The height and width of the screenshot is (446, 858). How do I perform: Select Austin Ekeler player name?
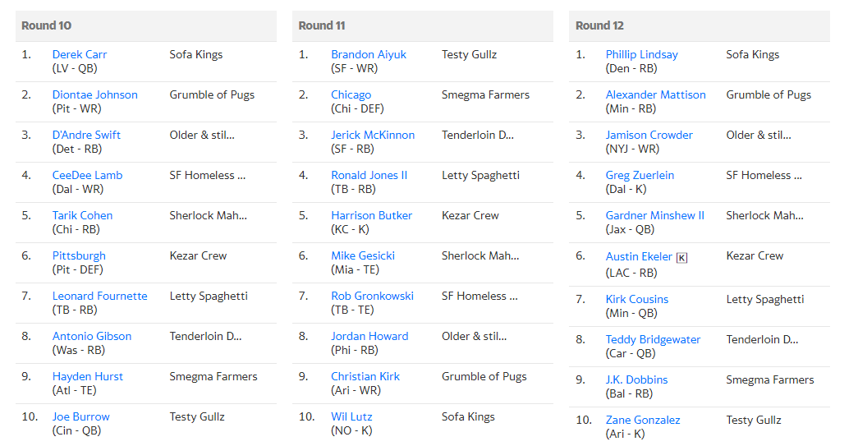click(x=639, y=256)
